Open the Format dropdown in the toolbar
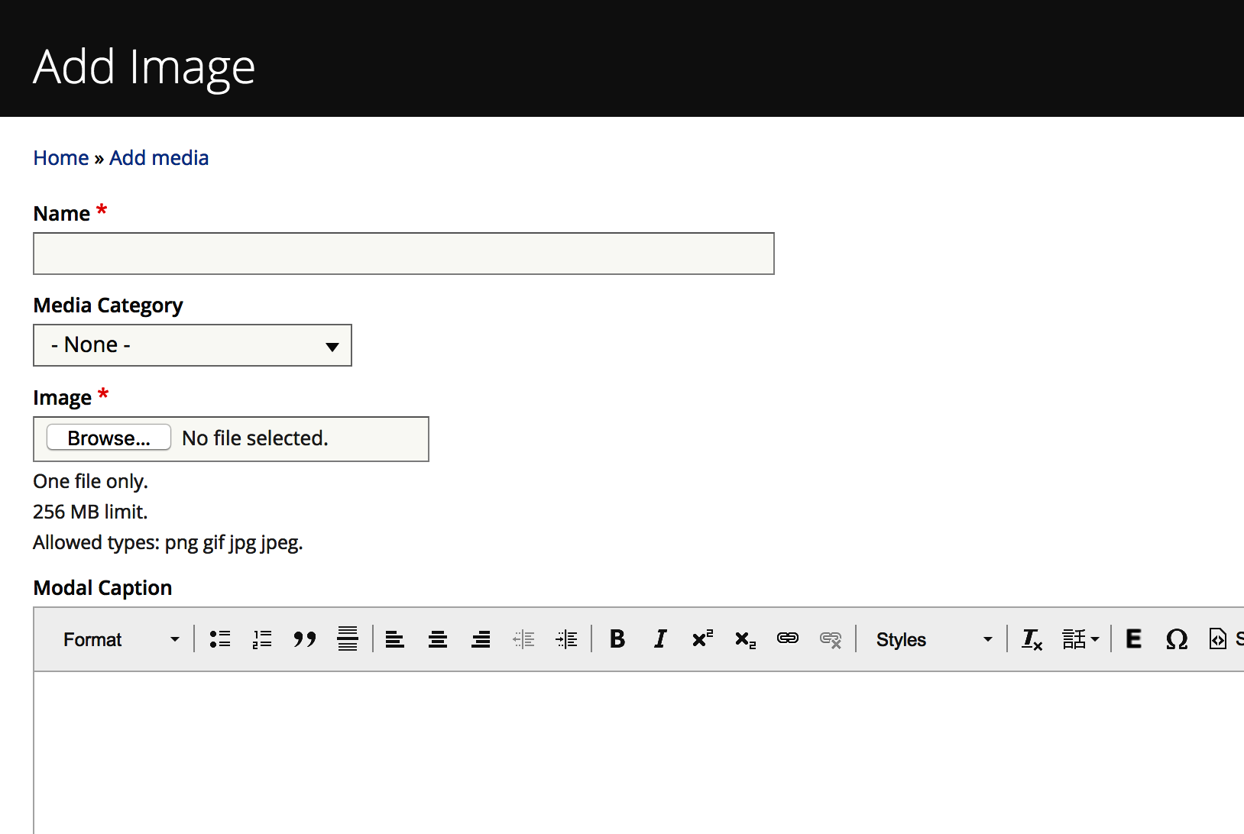Screen dimensions: 1244x834 click(121, 639)
